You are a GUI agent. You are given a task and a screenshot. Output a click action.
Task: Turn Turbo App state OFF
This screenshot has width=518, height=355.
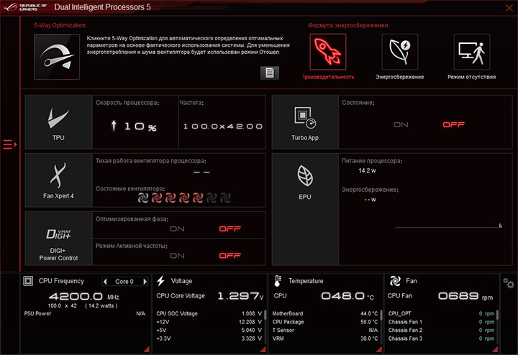click(453, 125)
